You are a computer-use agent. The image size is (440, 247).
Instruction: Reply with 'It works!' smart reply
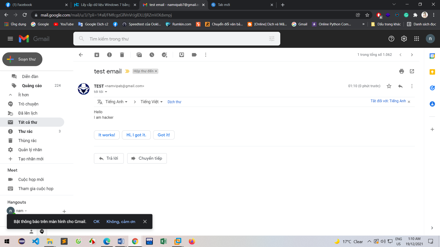tap(107, 135)
